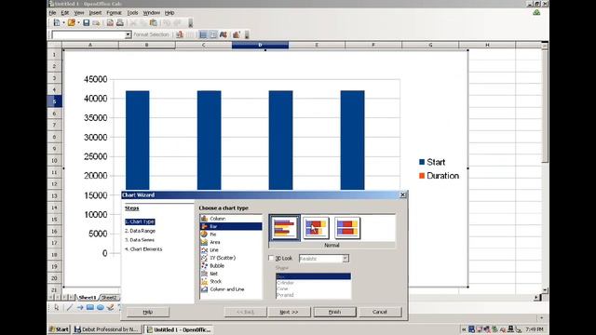The width and height of the screenshot is (596, 335).
Task: Click the Chart Type toolbar icon
Action: (x=180, y=35)
